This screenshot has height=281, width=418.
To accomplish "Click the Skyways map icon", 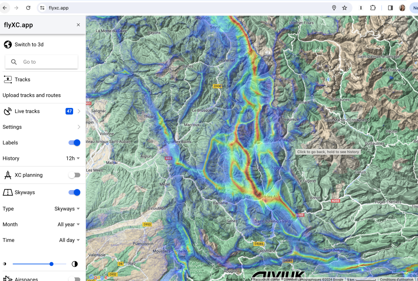I will pos(7,192).
